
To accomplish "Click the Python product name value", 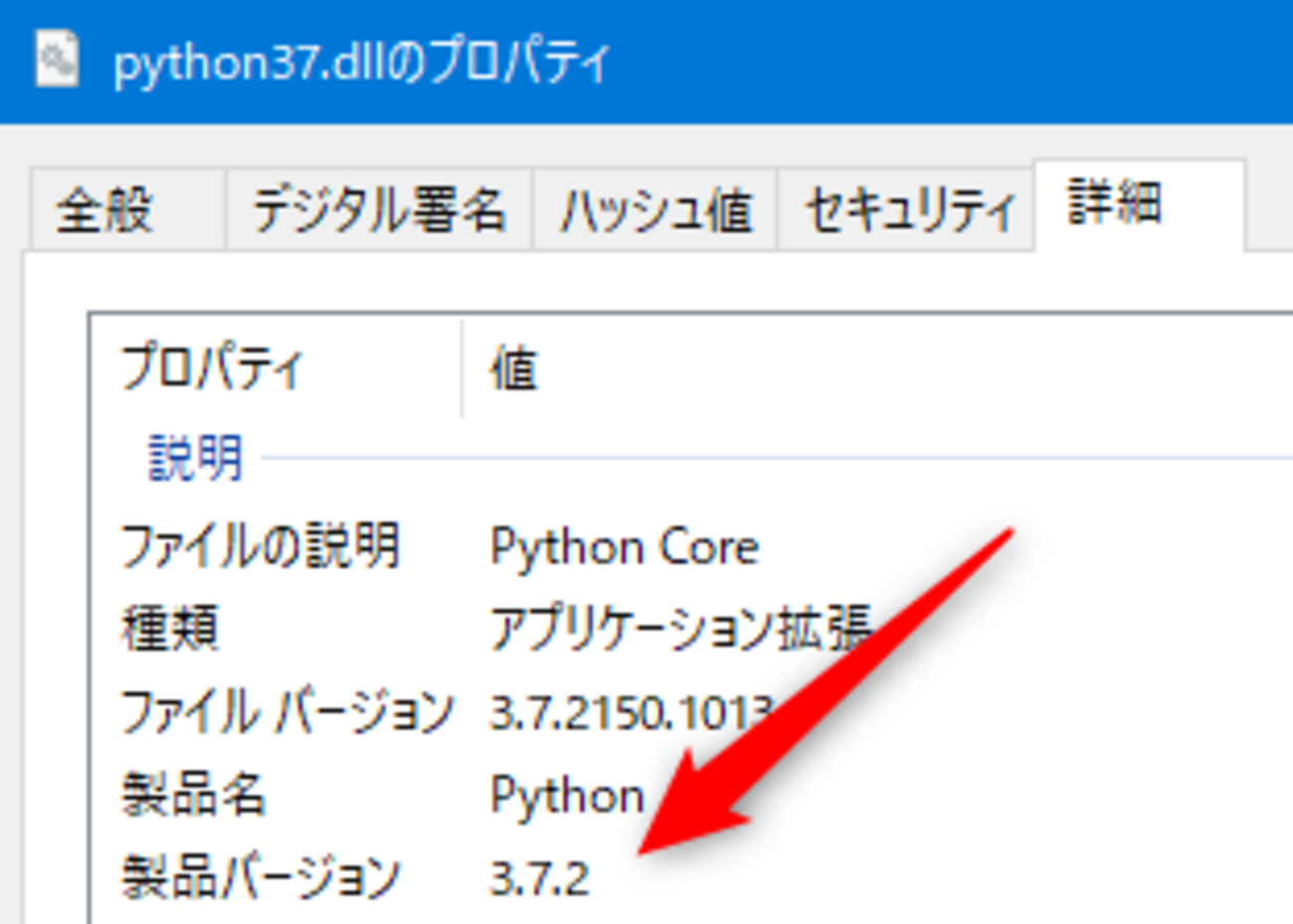I will [567, 796].
